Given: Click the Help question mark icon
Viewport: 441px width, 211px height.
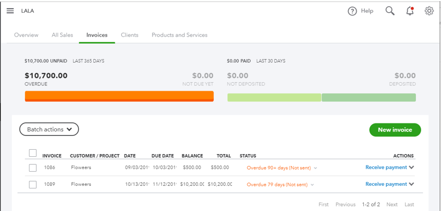Looking at the screenshot, I should (352, 11).
